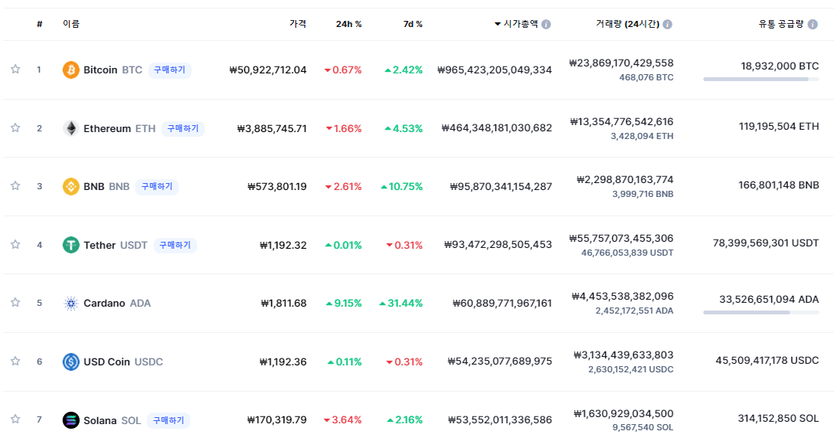Click the Cardano dotted logo icon

tap(71, 303)
